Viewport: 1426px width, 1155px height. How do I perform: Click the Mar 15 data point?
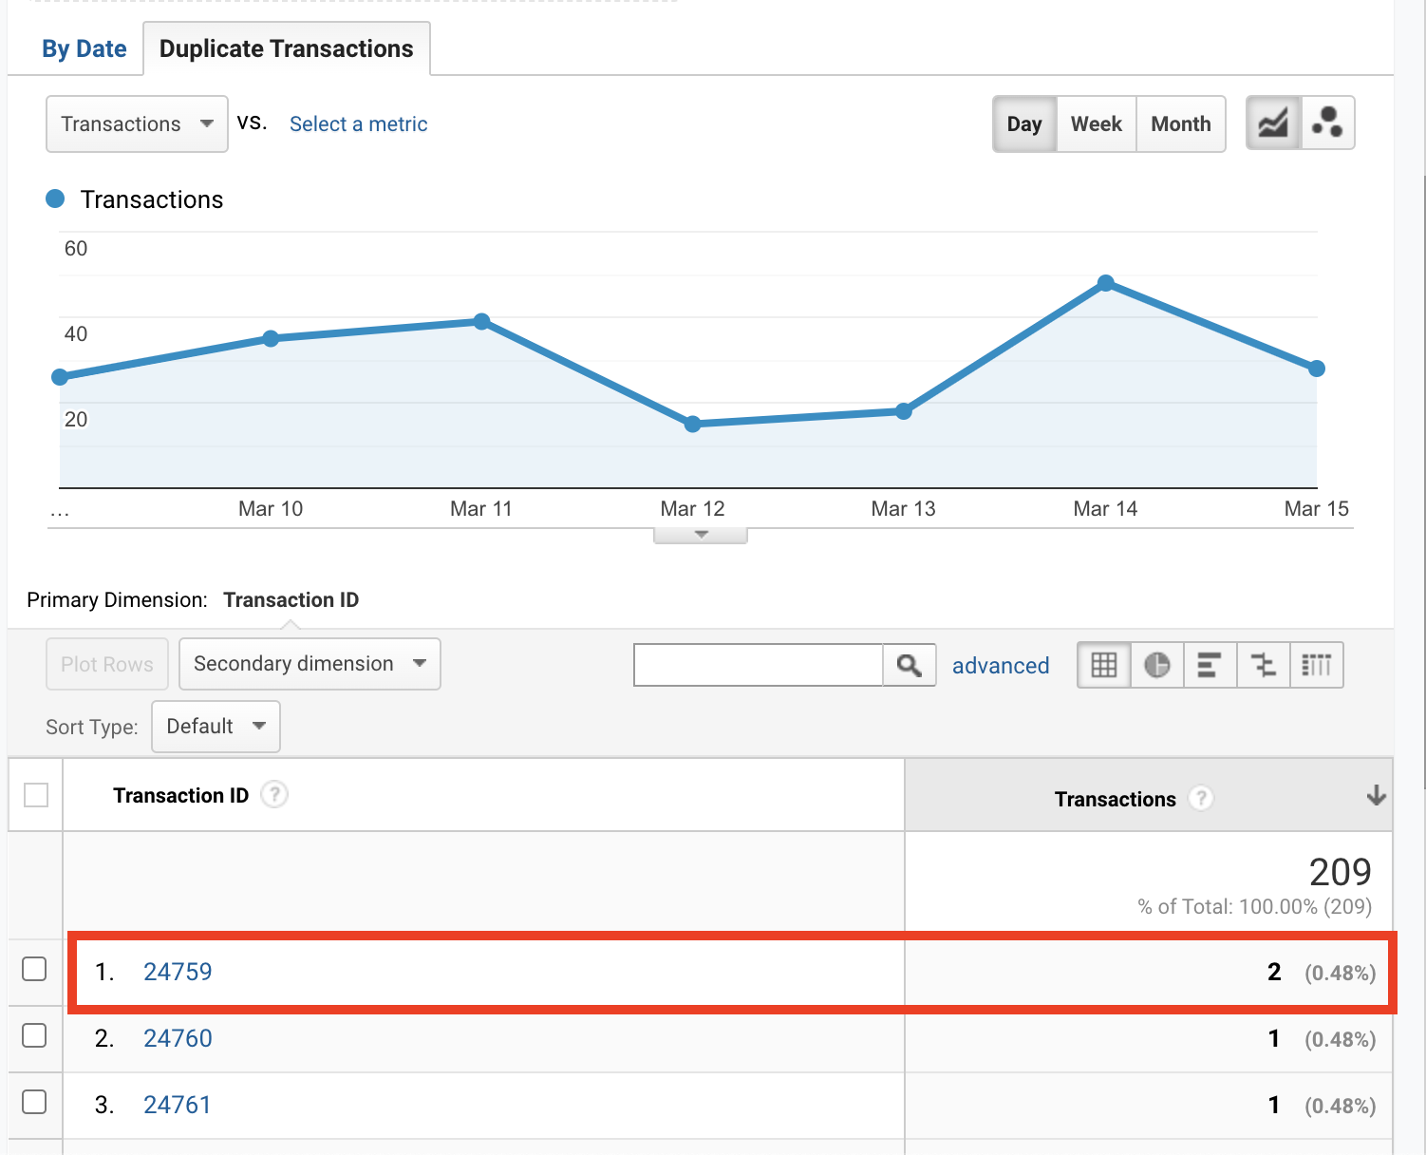point(1316,369)
